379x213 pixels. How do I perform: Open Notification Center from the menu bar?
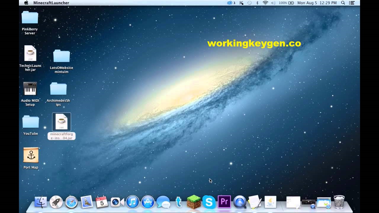(x=351, y=3)
